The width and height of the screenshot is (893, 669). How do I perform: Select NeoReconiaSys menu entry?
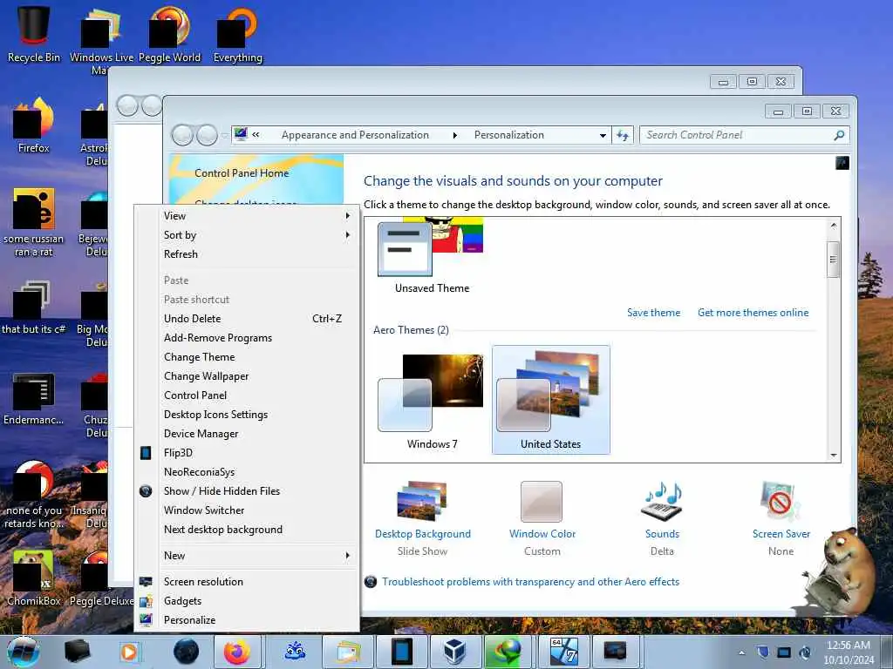pos(247,472)
